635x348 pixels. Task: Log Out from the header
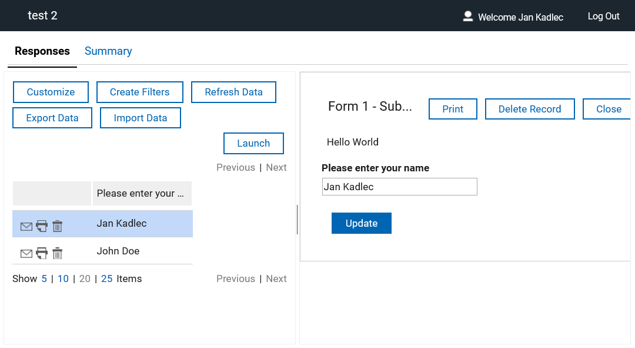coord(603,16)
